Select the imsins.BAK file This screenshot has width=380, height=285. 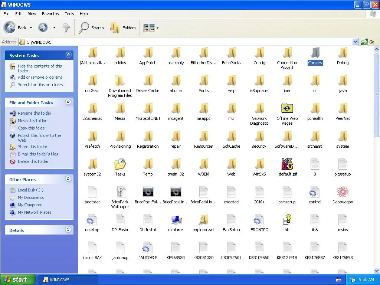pyautogui.click(x=92, y=248)
